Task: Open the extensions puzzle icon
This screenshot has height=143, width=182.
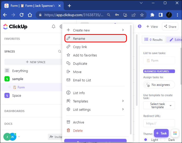Action: click(x=152, y=15)
